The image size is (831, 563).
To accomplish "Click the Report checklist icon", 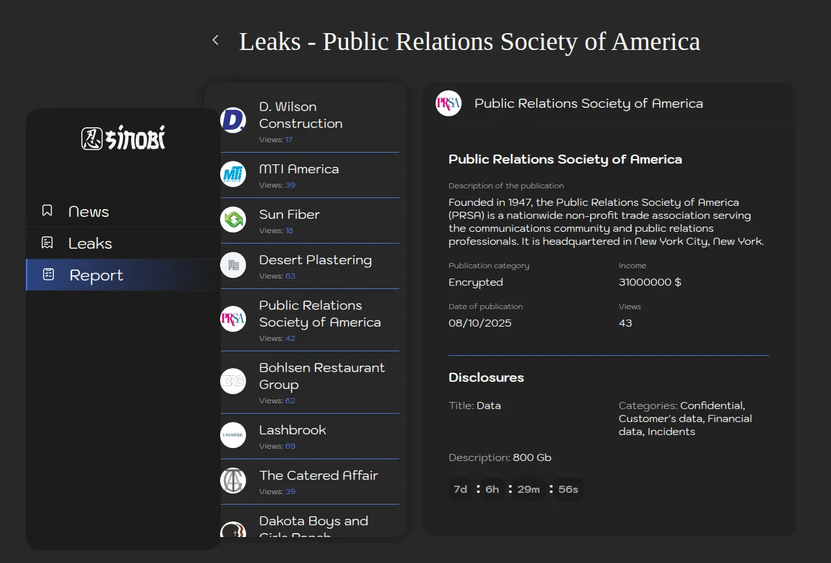I will click(49, 275).
